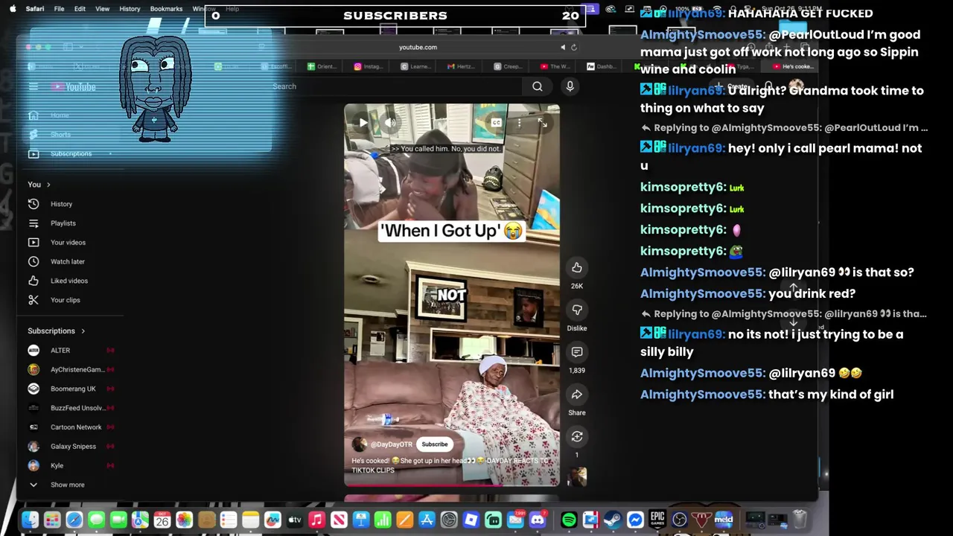This screenshot has height=536, width=953.
Task: Open Meld Studio from the Dock
Action: point(724,520)
